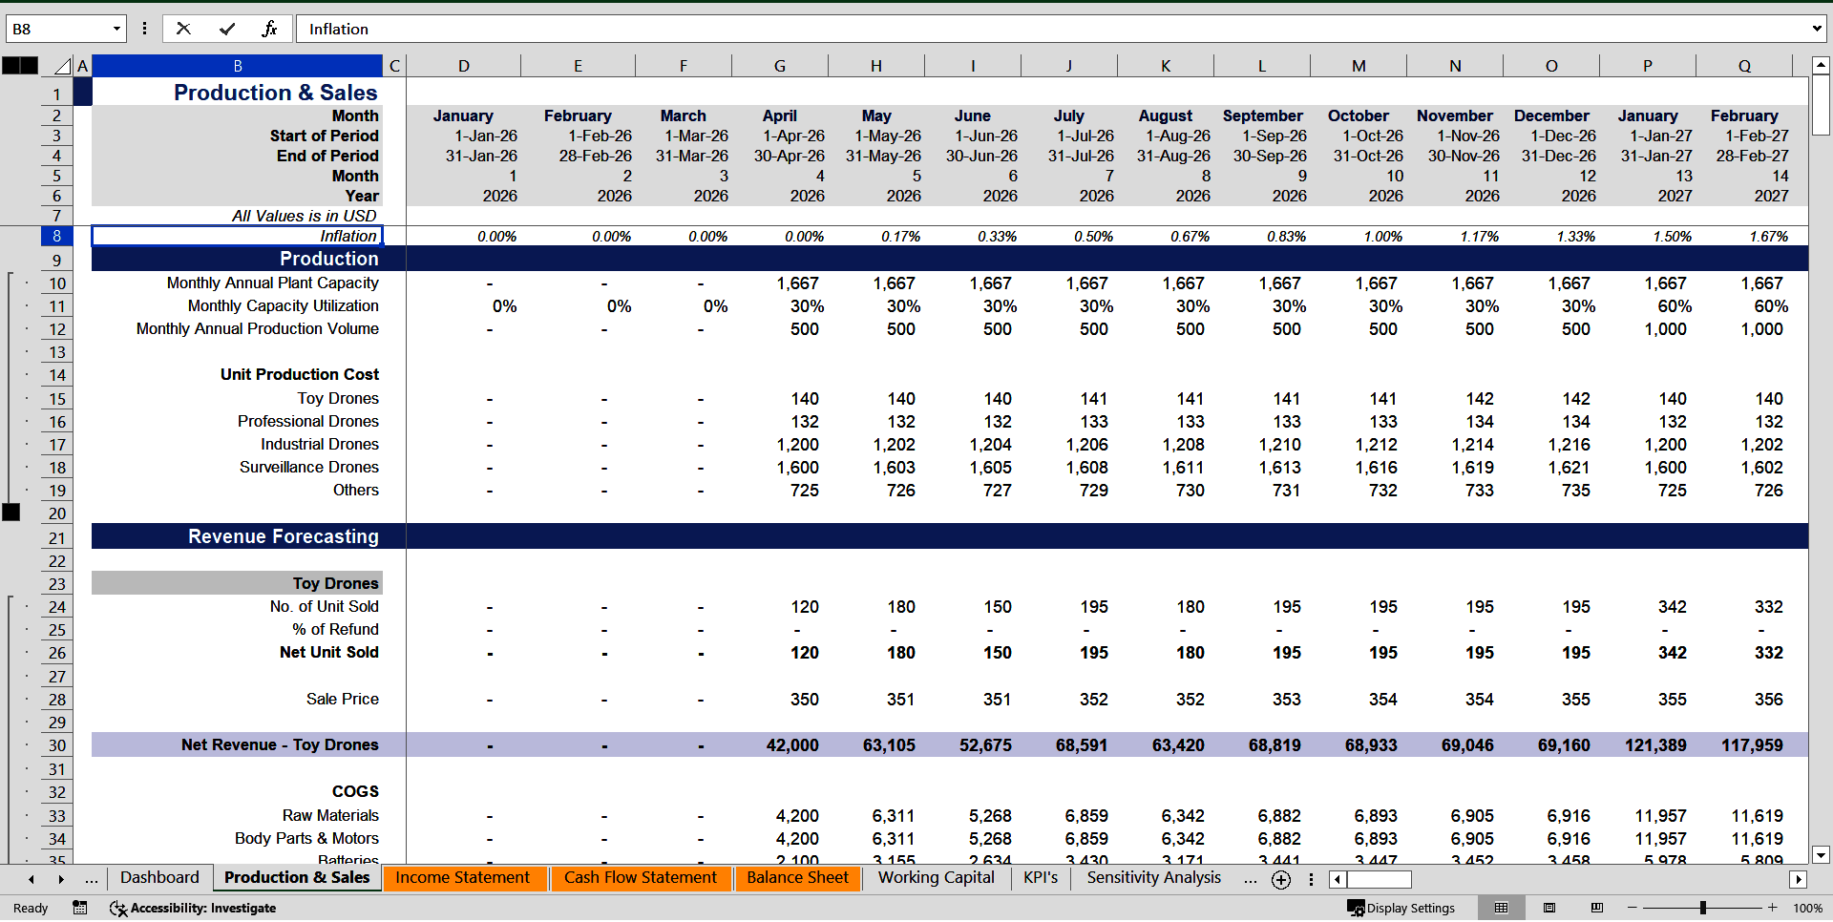Click the zoom in plus button

point(1773,908)
